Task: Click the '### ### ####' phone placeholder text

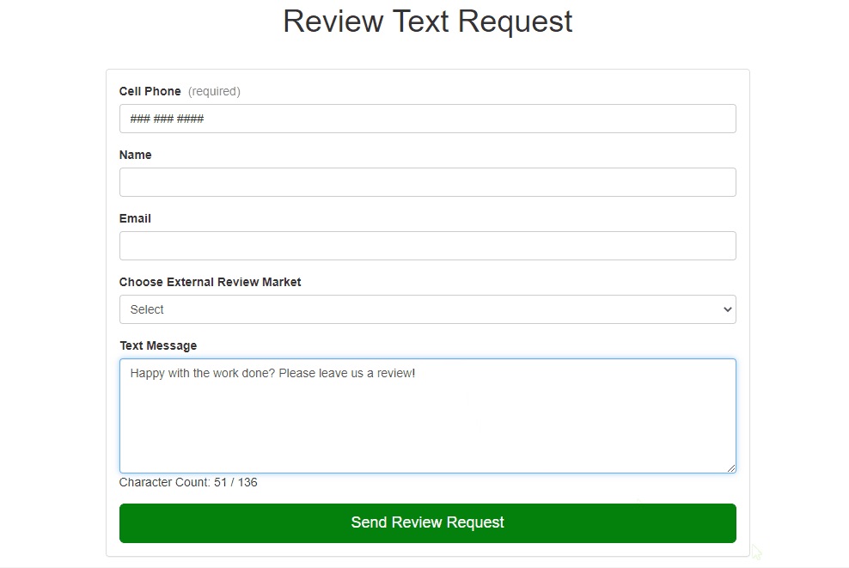Action: pyautogui.click(x=167, y=119)
